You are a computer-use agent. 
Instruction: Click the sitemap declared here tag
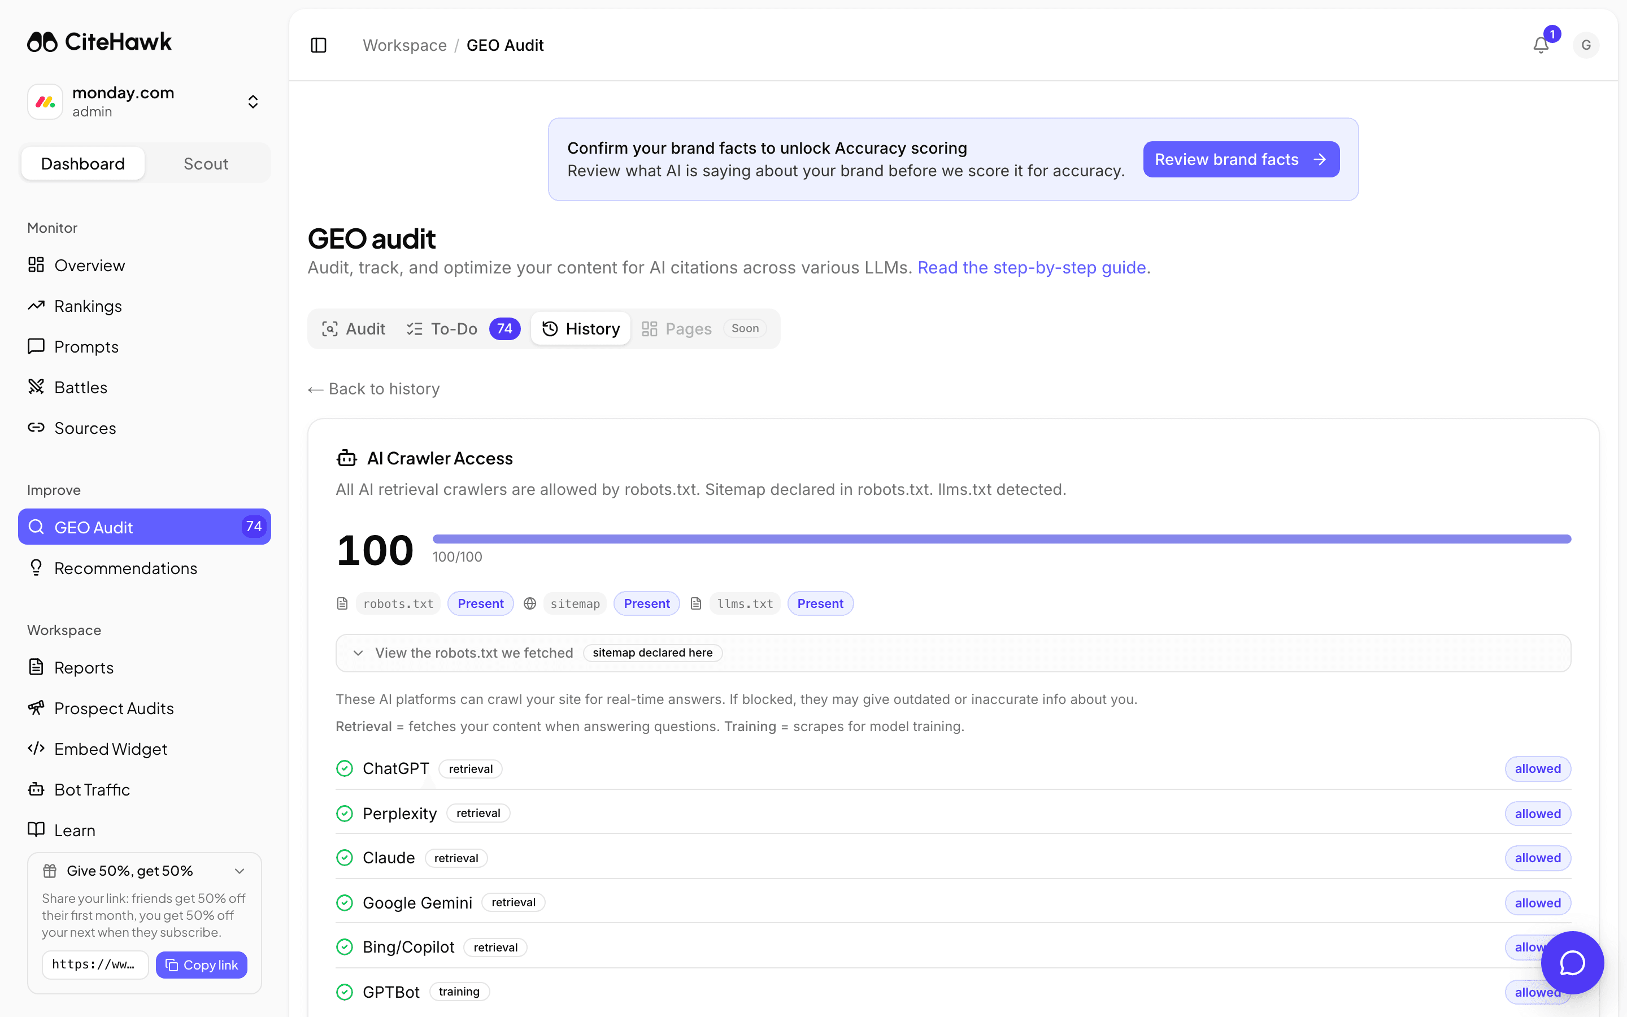[x=652, y=653]
